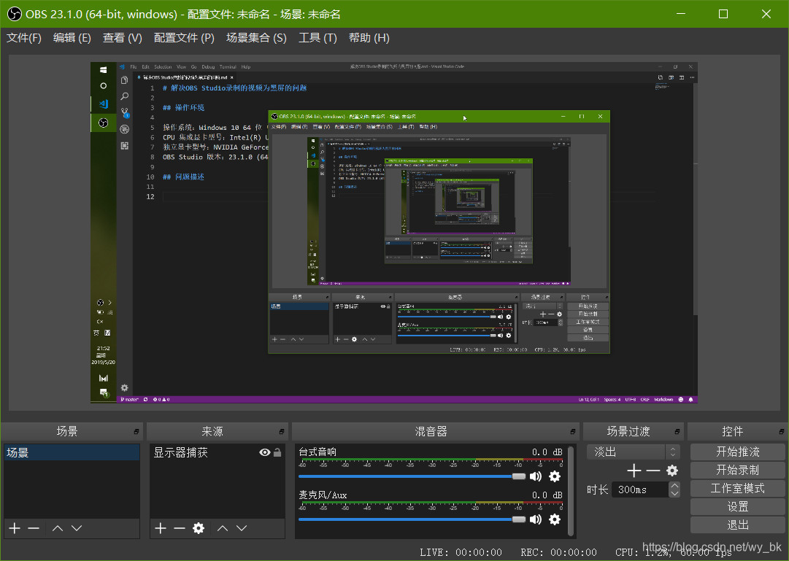Click the REC: 00:00:00 status text
The image size is (789, 561).
(558, 552)
